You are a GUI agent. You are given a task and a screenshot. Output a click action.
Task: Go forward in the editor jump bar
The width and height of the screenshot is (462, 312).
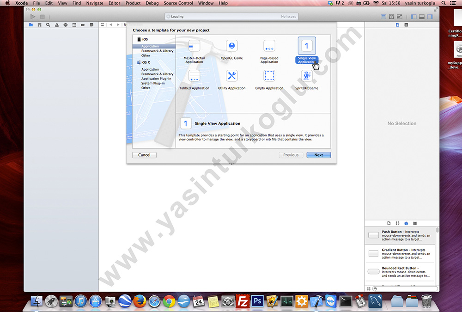[x=118, y=25]
